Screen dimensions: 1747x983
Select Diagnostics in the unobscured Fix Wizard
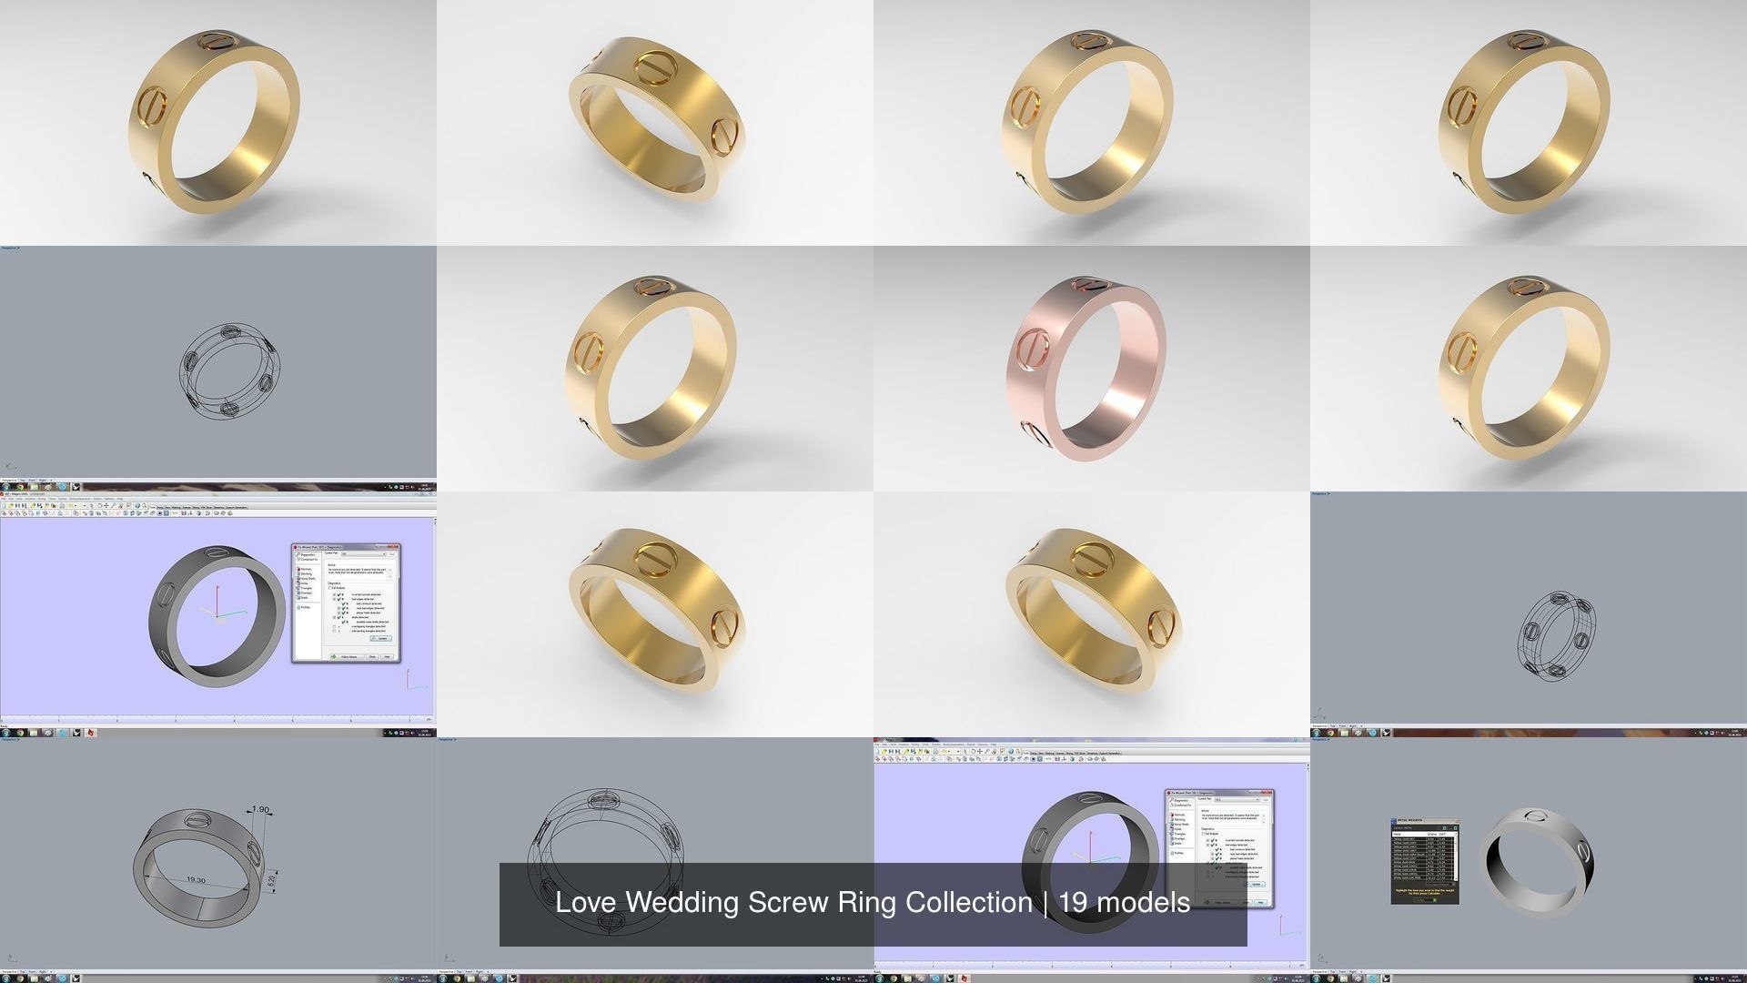coord(306,554)
